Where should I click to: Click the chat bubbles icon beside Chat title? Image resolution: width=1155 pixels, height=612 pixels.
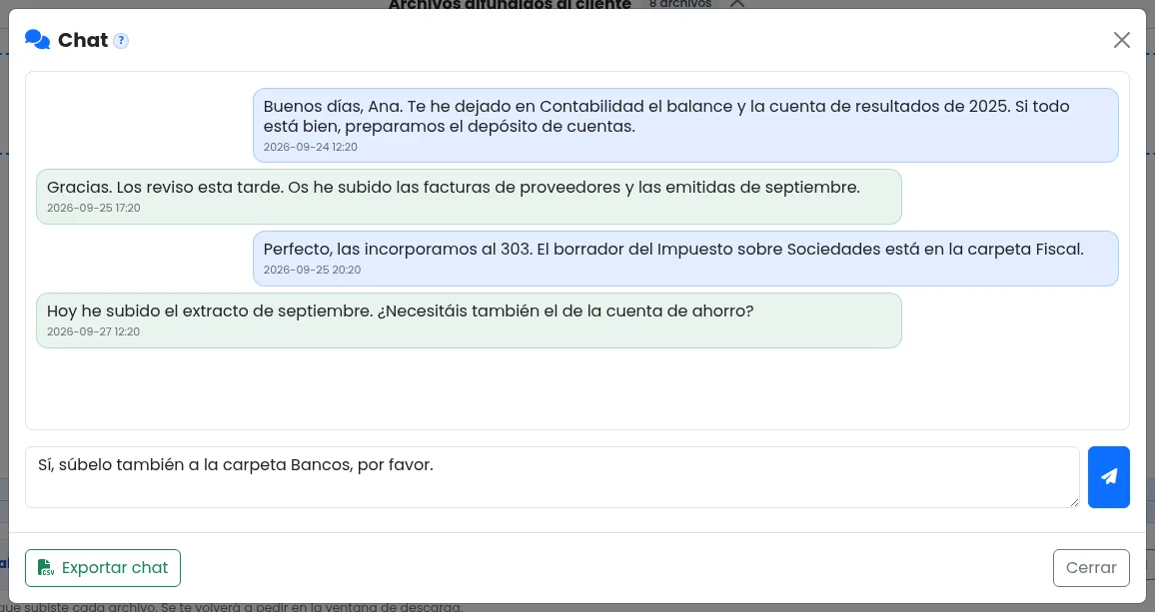pyautogui.click(x=38, y=40)
